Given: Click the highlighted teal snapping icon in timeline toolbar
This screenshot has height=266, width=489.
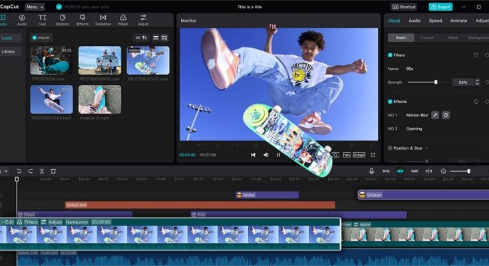Looking at the screenshot, I should coord(400,171).
